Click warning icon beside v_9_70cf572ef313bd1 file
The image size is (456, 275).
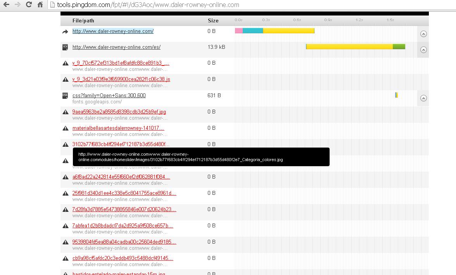[66, 63]
